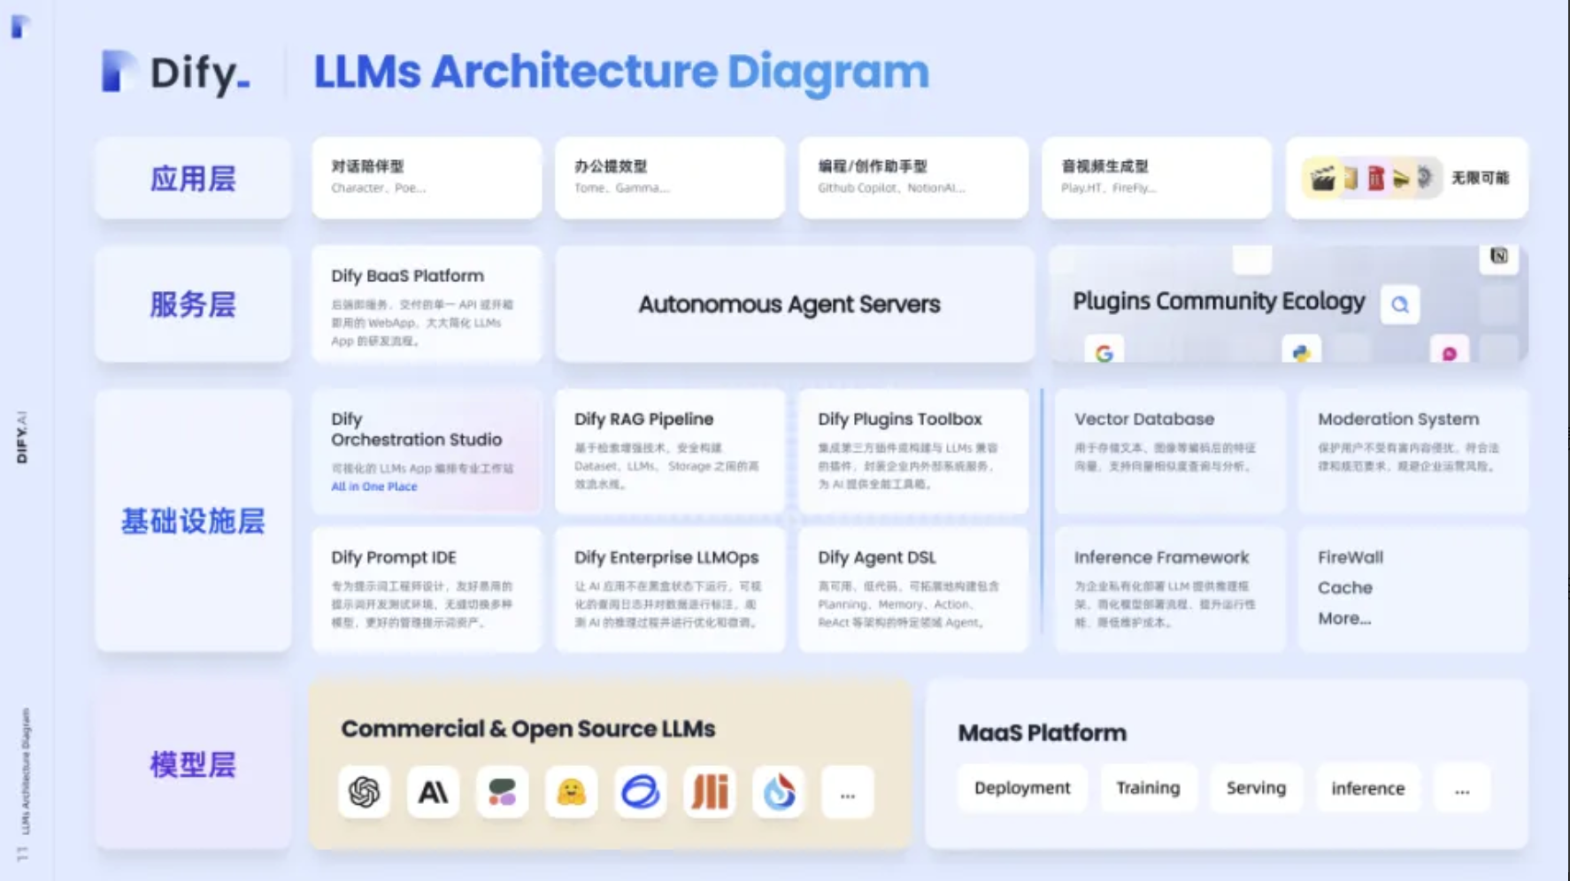Click the blue flame LLM logo icon
The height and width of the screenshot is (881, 1570).
tap(779, 792)
